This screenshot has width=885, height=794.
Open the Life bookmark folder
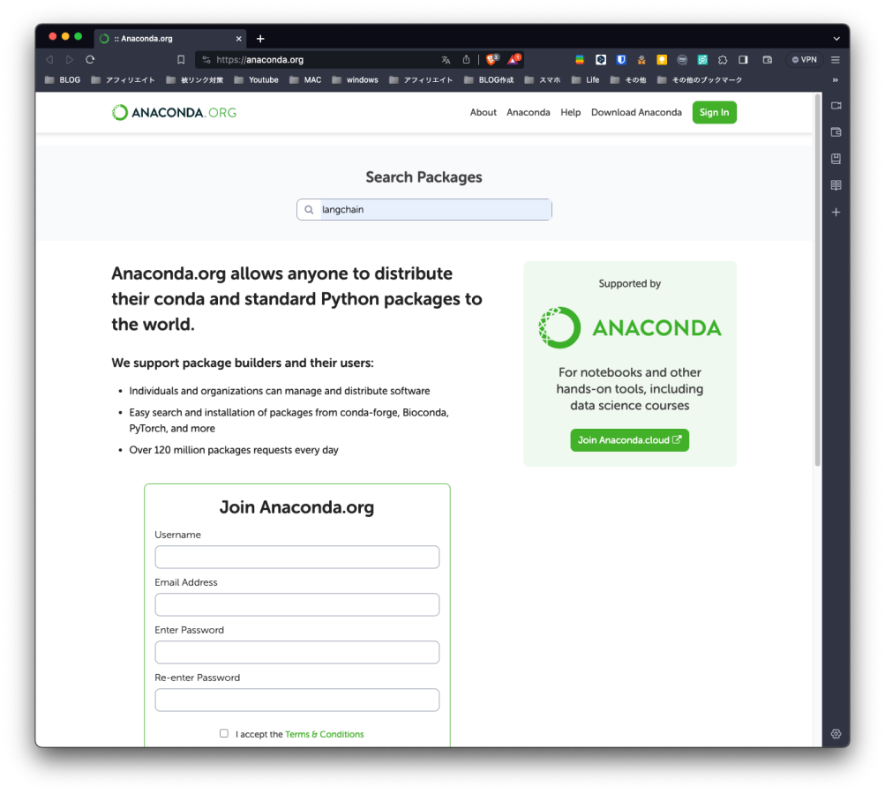click(x=585, y=80)
